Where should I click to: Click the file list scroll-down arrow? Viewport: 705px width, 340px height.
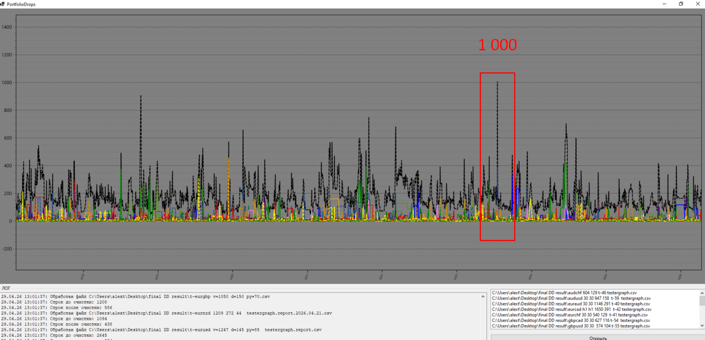(x=702, y=325)
